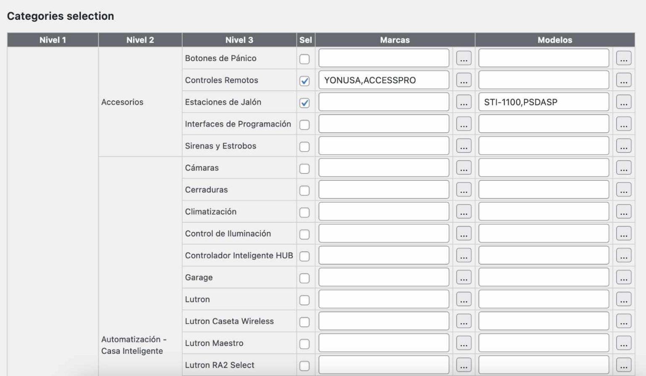Open Marcas picker for Controles Remotos
The width and height of the screenshot is (646, 376).
coord(463,80)
